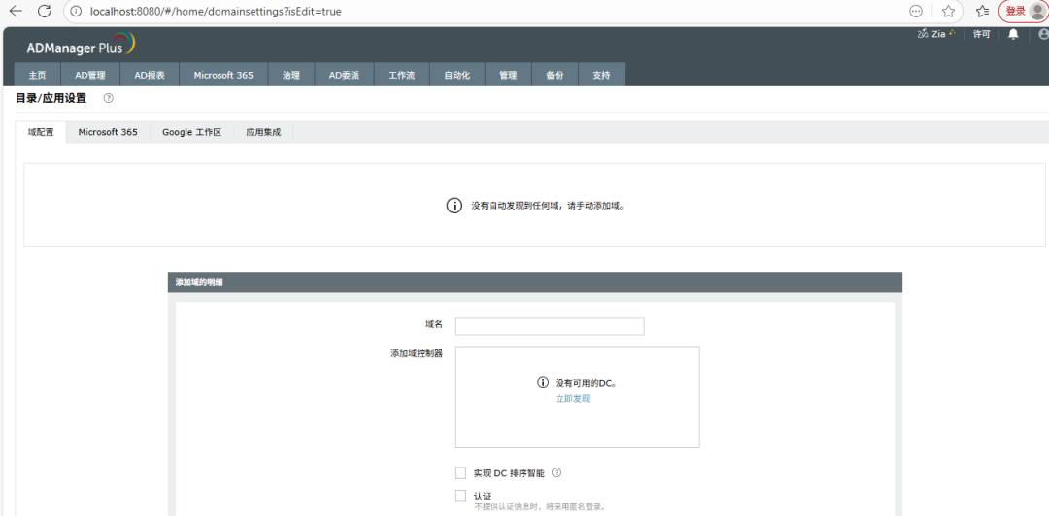Click the 目录/应用设置 page title
The height and width of the screenshot is (516, 1049).
tap(51, 98)
